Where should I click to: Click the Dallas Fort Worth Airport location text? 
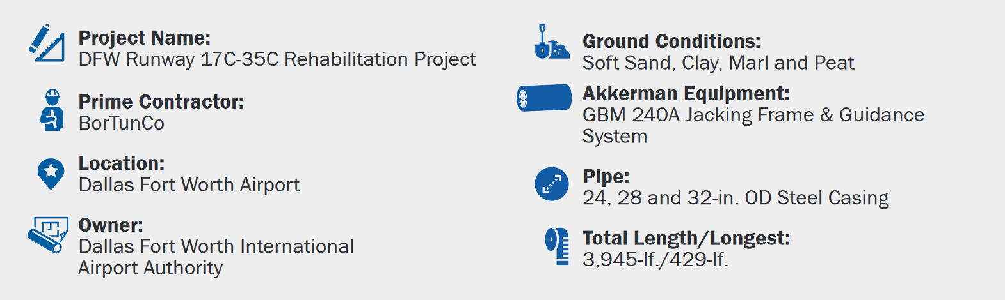pos(189,185)
